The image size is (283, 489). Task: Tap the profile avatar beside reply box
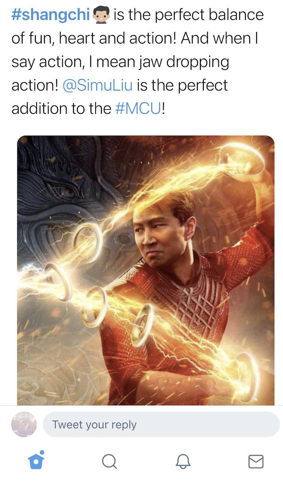tap(24, 424)
